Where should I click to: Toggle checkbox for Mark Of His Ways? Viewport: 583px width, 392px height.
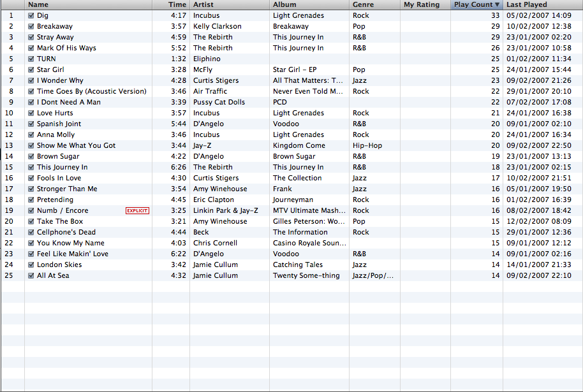31,48
